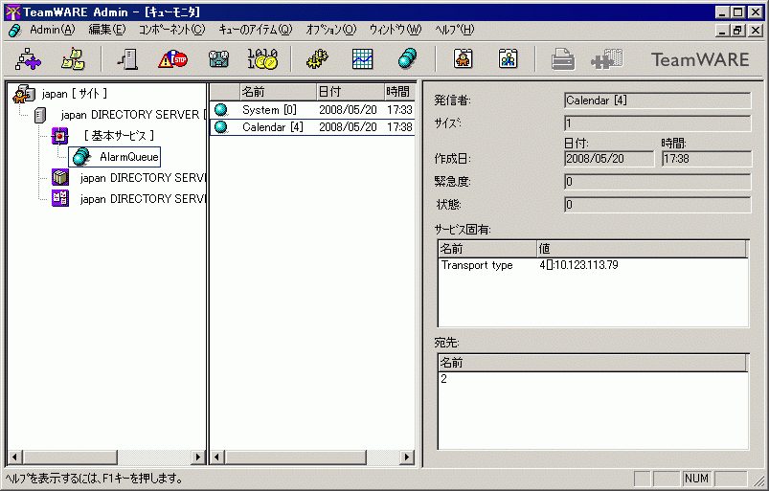Click the AlarmQueue spheres tree icon
The height and width of the screenshot is (491, 769).
(x=81, y=157)
